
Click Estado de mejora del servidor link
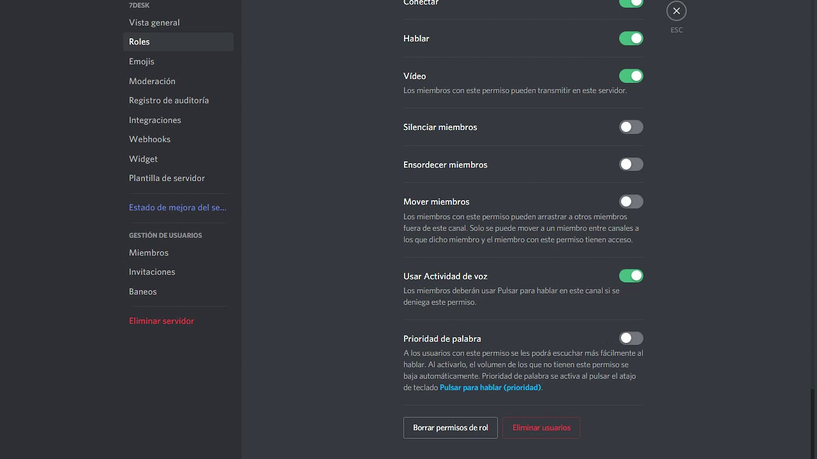tap(177, 208)
